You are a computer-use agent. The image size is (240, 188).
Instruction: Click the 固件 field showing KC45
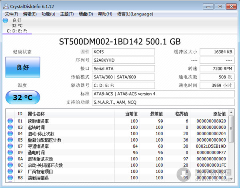pos(123,52)
